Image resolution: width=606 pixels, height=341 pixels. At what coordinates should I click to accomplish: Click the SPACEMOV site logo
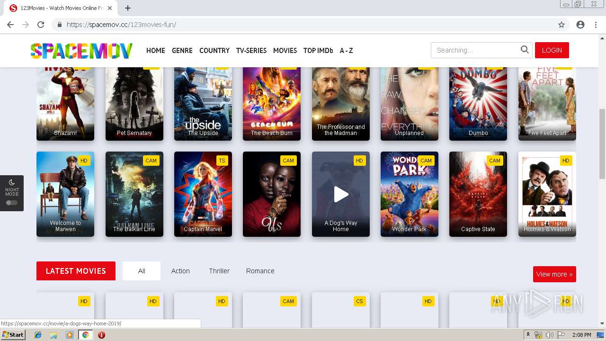tap(81, 51)
